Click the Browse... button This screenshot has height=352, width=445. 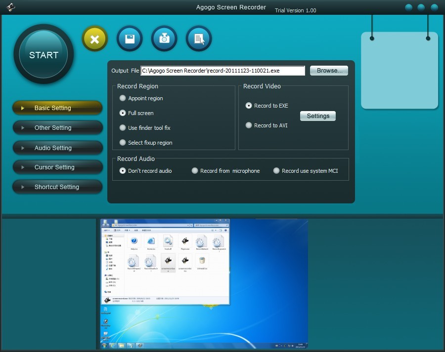click(x=329, y=71)
